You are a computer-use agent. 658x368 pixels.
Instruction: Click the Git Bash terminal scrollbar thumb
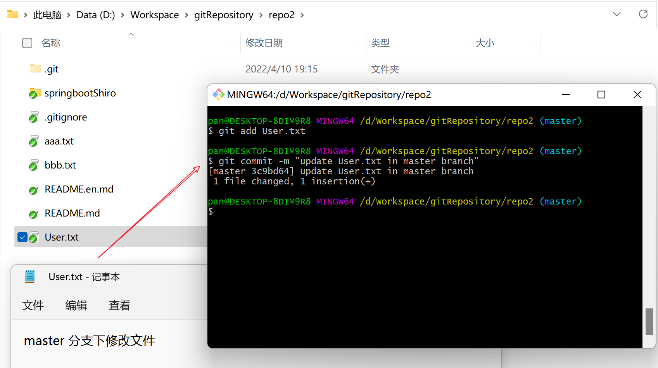(x=649, y=321)
